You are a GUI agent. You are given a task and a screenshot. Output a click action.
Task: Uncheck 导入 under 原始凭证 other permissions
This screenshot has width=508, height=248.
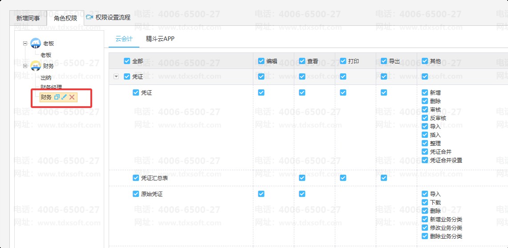pos(425,194)
